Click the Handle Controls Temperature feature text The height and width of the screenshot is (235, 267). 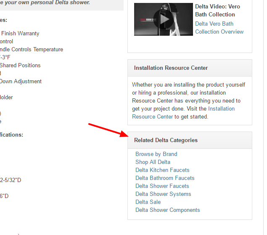[32, 49]
